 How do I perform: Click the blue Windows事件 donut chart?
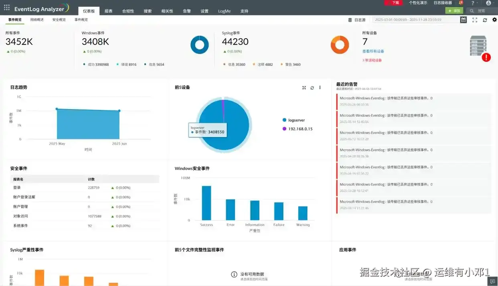tap(200, 45)
